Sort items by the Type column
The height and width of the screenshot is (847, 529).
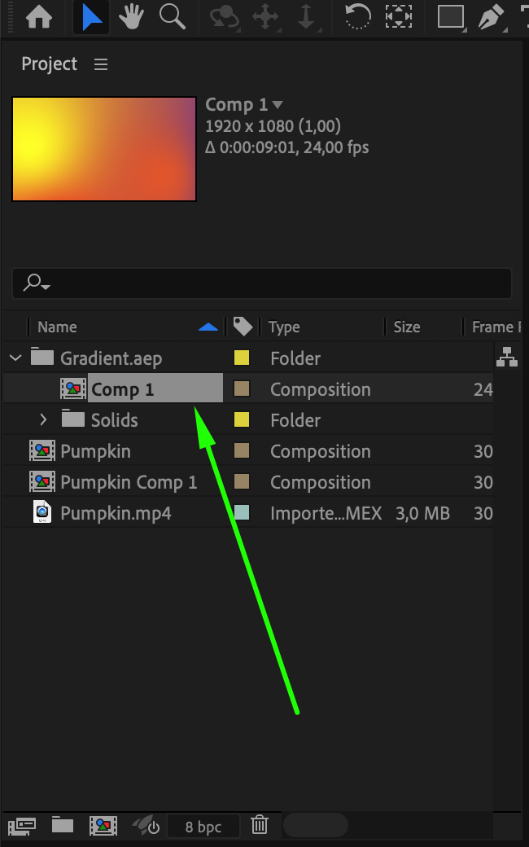[x=285, y=327]
